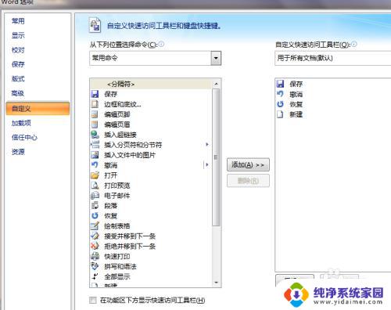Click the Print Preview icon (打印预览)
Screen dimensions: 391x310
coord(95,186)
